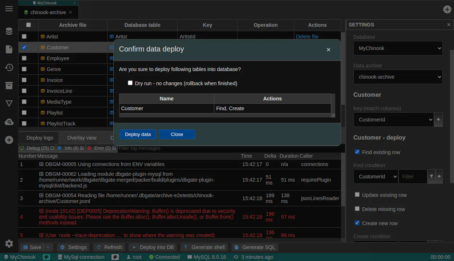Open settings gear in left sidebar
The image size is (454, 261).
click(x=9, y=244)
